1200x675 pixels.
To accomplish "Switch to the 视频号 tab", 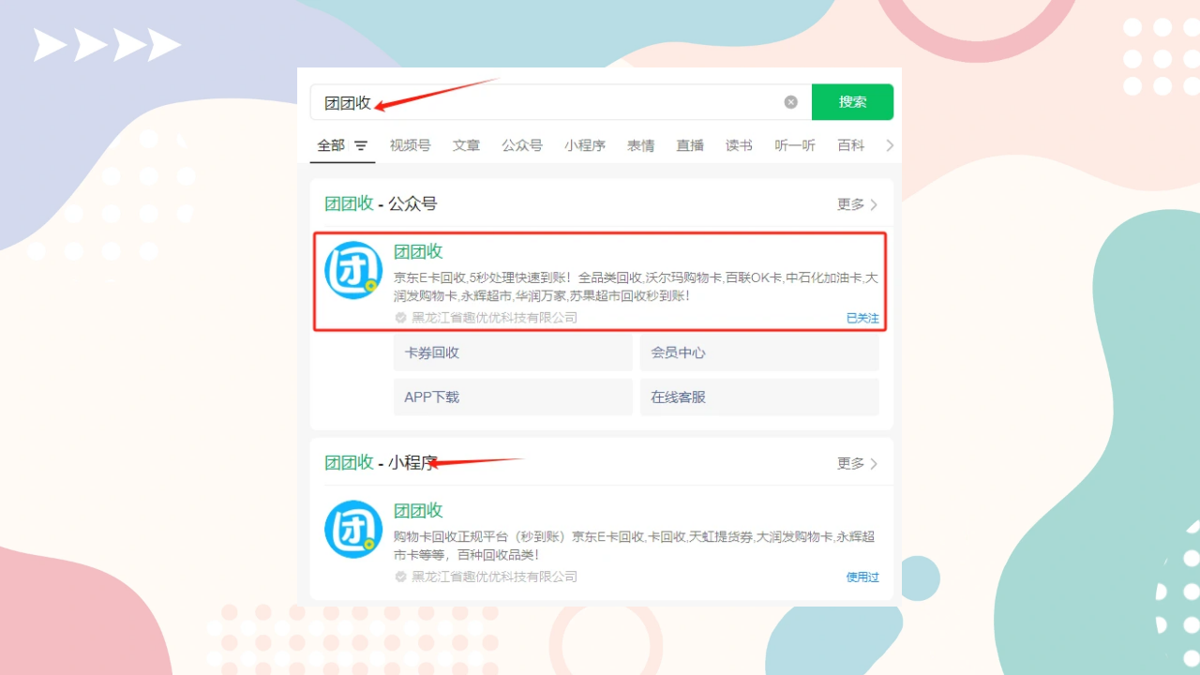I will (411, 145).
